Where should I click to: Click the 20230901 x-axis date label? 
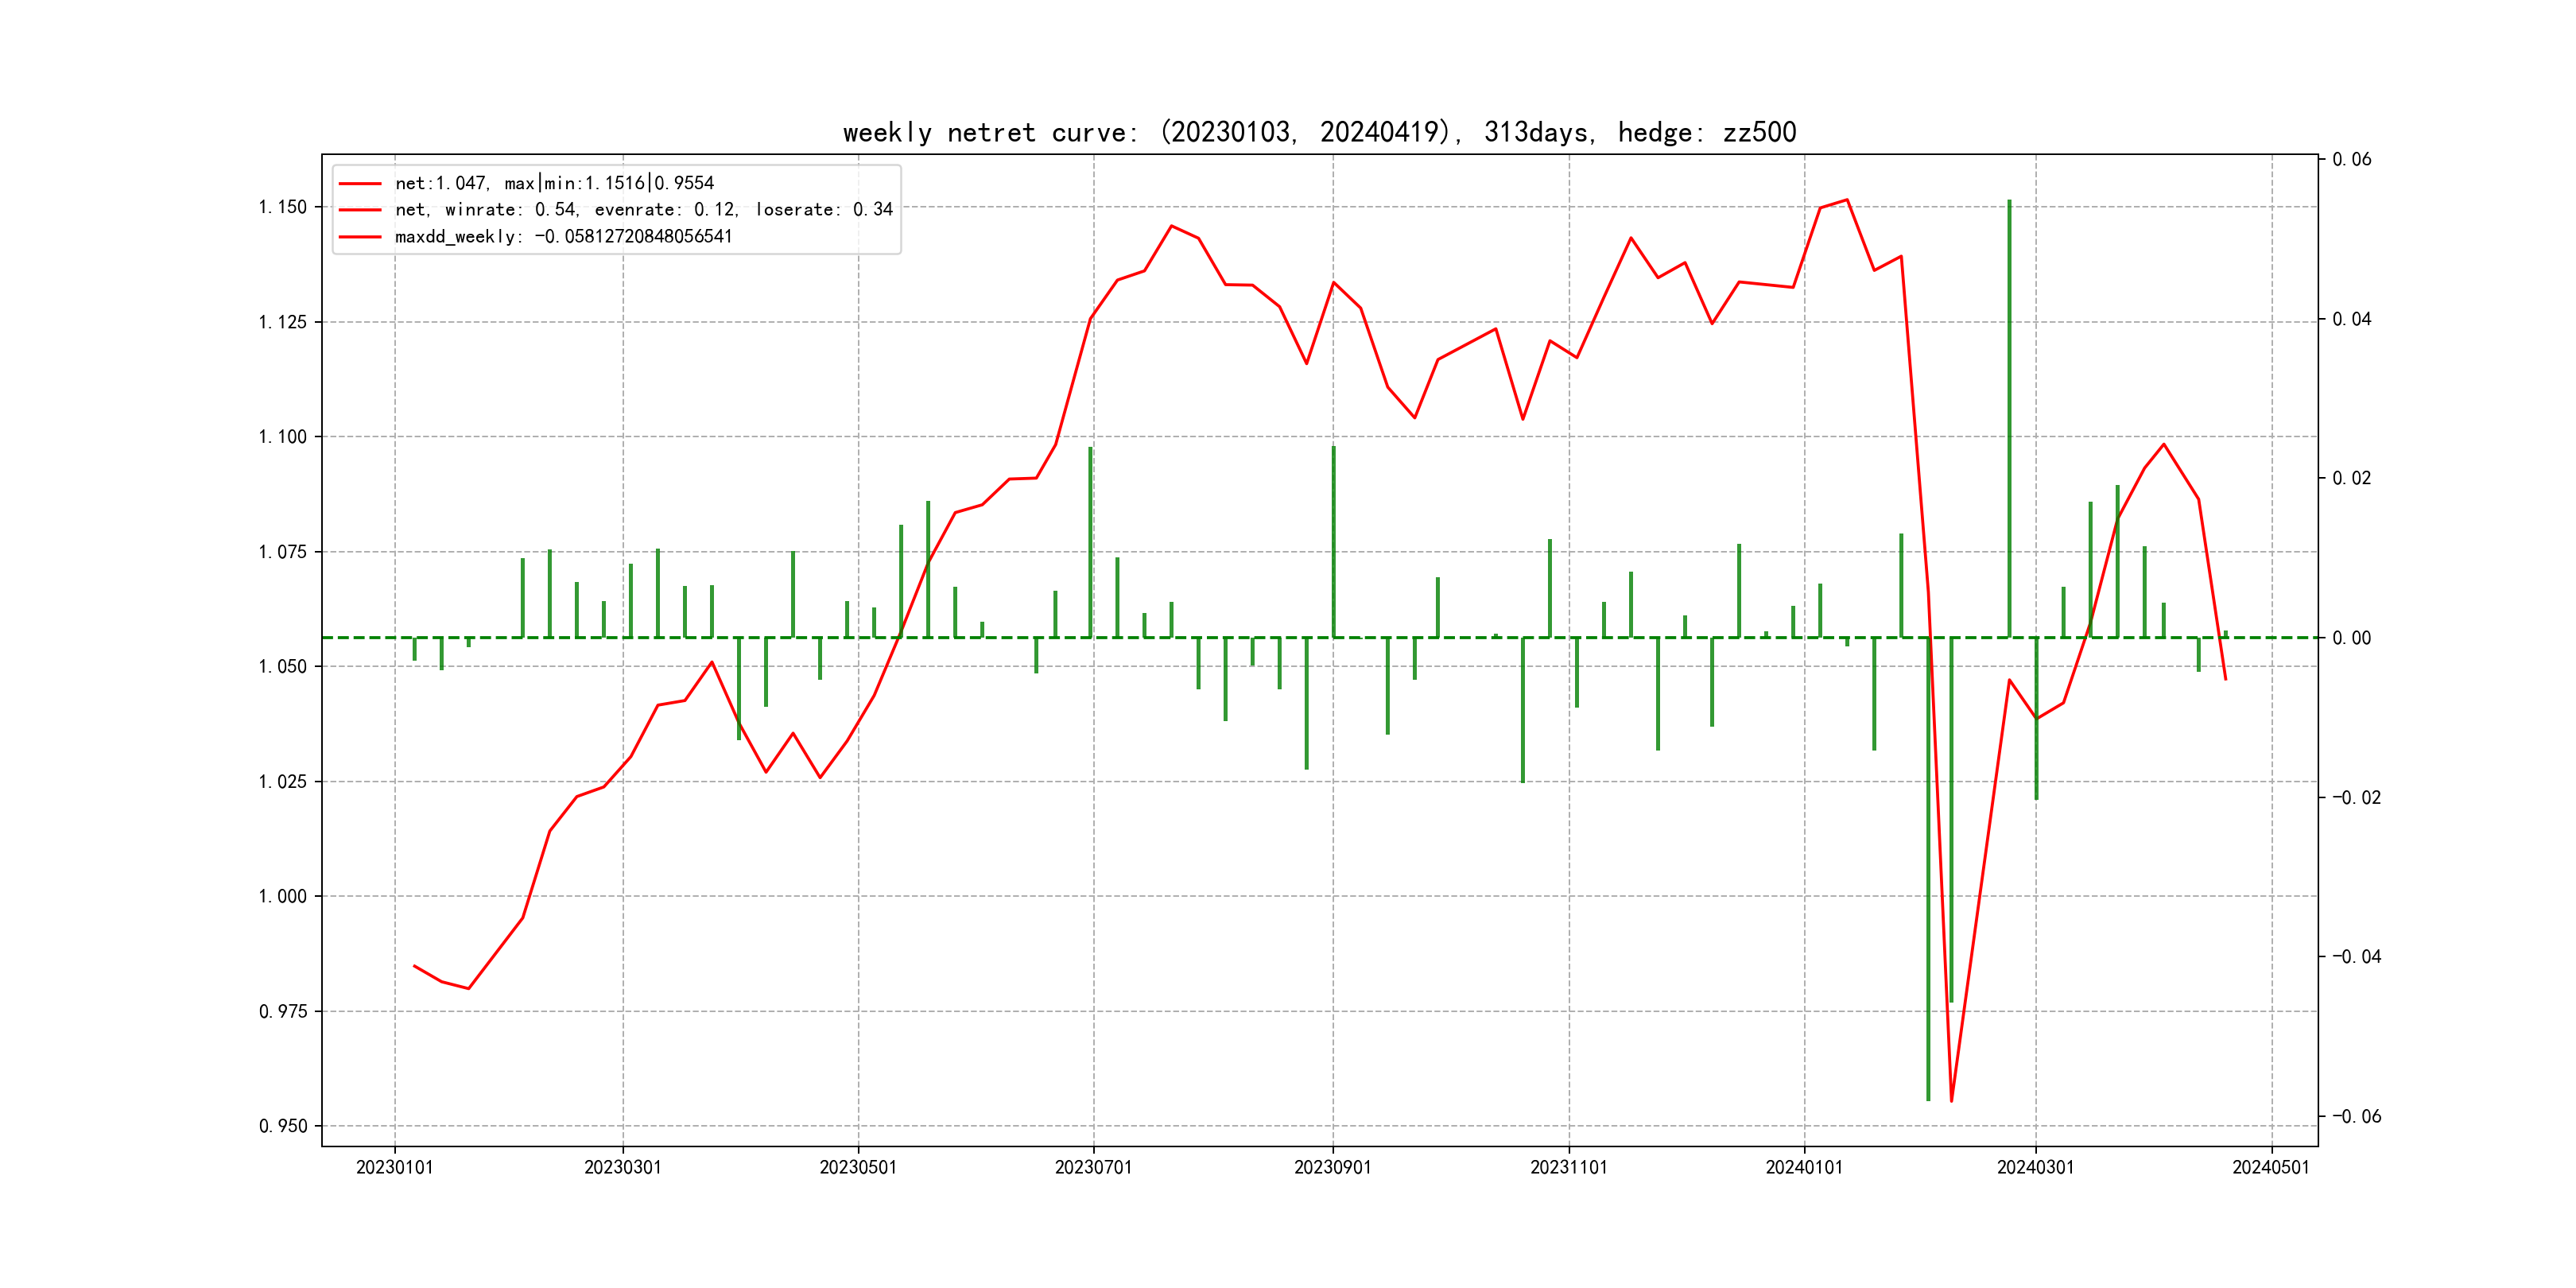[x=1332, y=1168]
